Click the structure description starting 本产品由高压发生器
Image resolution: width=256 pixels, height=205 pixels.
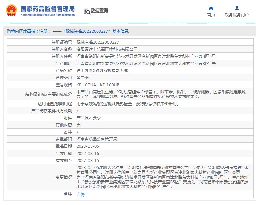point(162,94)
